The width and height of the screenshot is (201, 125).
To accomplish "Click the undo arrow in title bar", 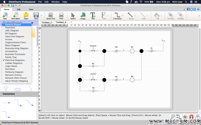I will click(x=16, y=5).
